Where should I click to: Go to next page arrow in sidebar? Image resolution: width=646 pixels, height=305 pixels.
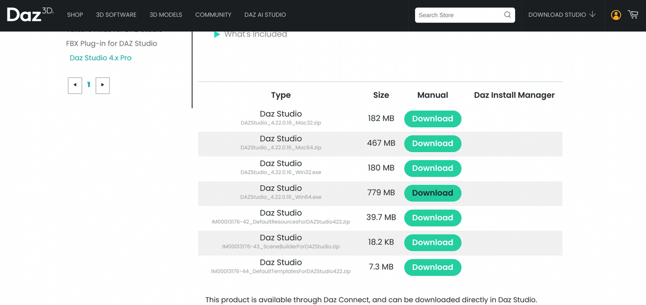[103, 85]
